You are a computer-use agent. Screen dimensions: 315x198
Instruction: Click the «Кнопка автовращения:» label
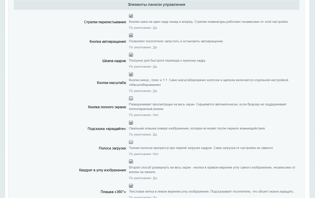108,42
